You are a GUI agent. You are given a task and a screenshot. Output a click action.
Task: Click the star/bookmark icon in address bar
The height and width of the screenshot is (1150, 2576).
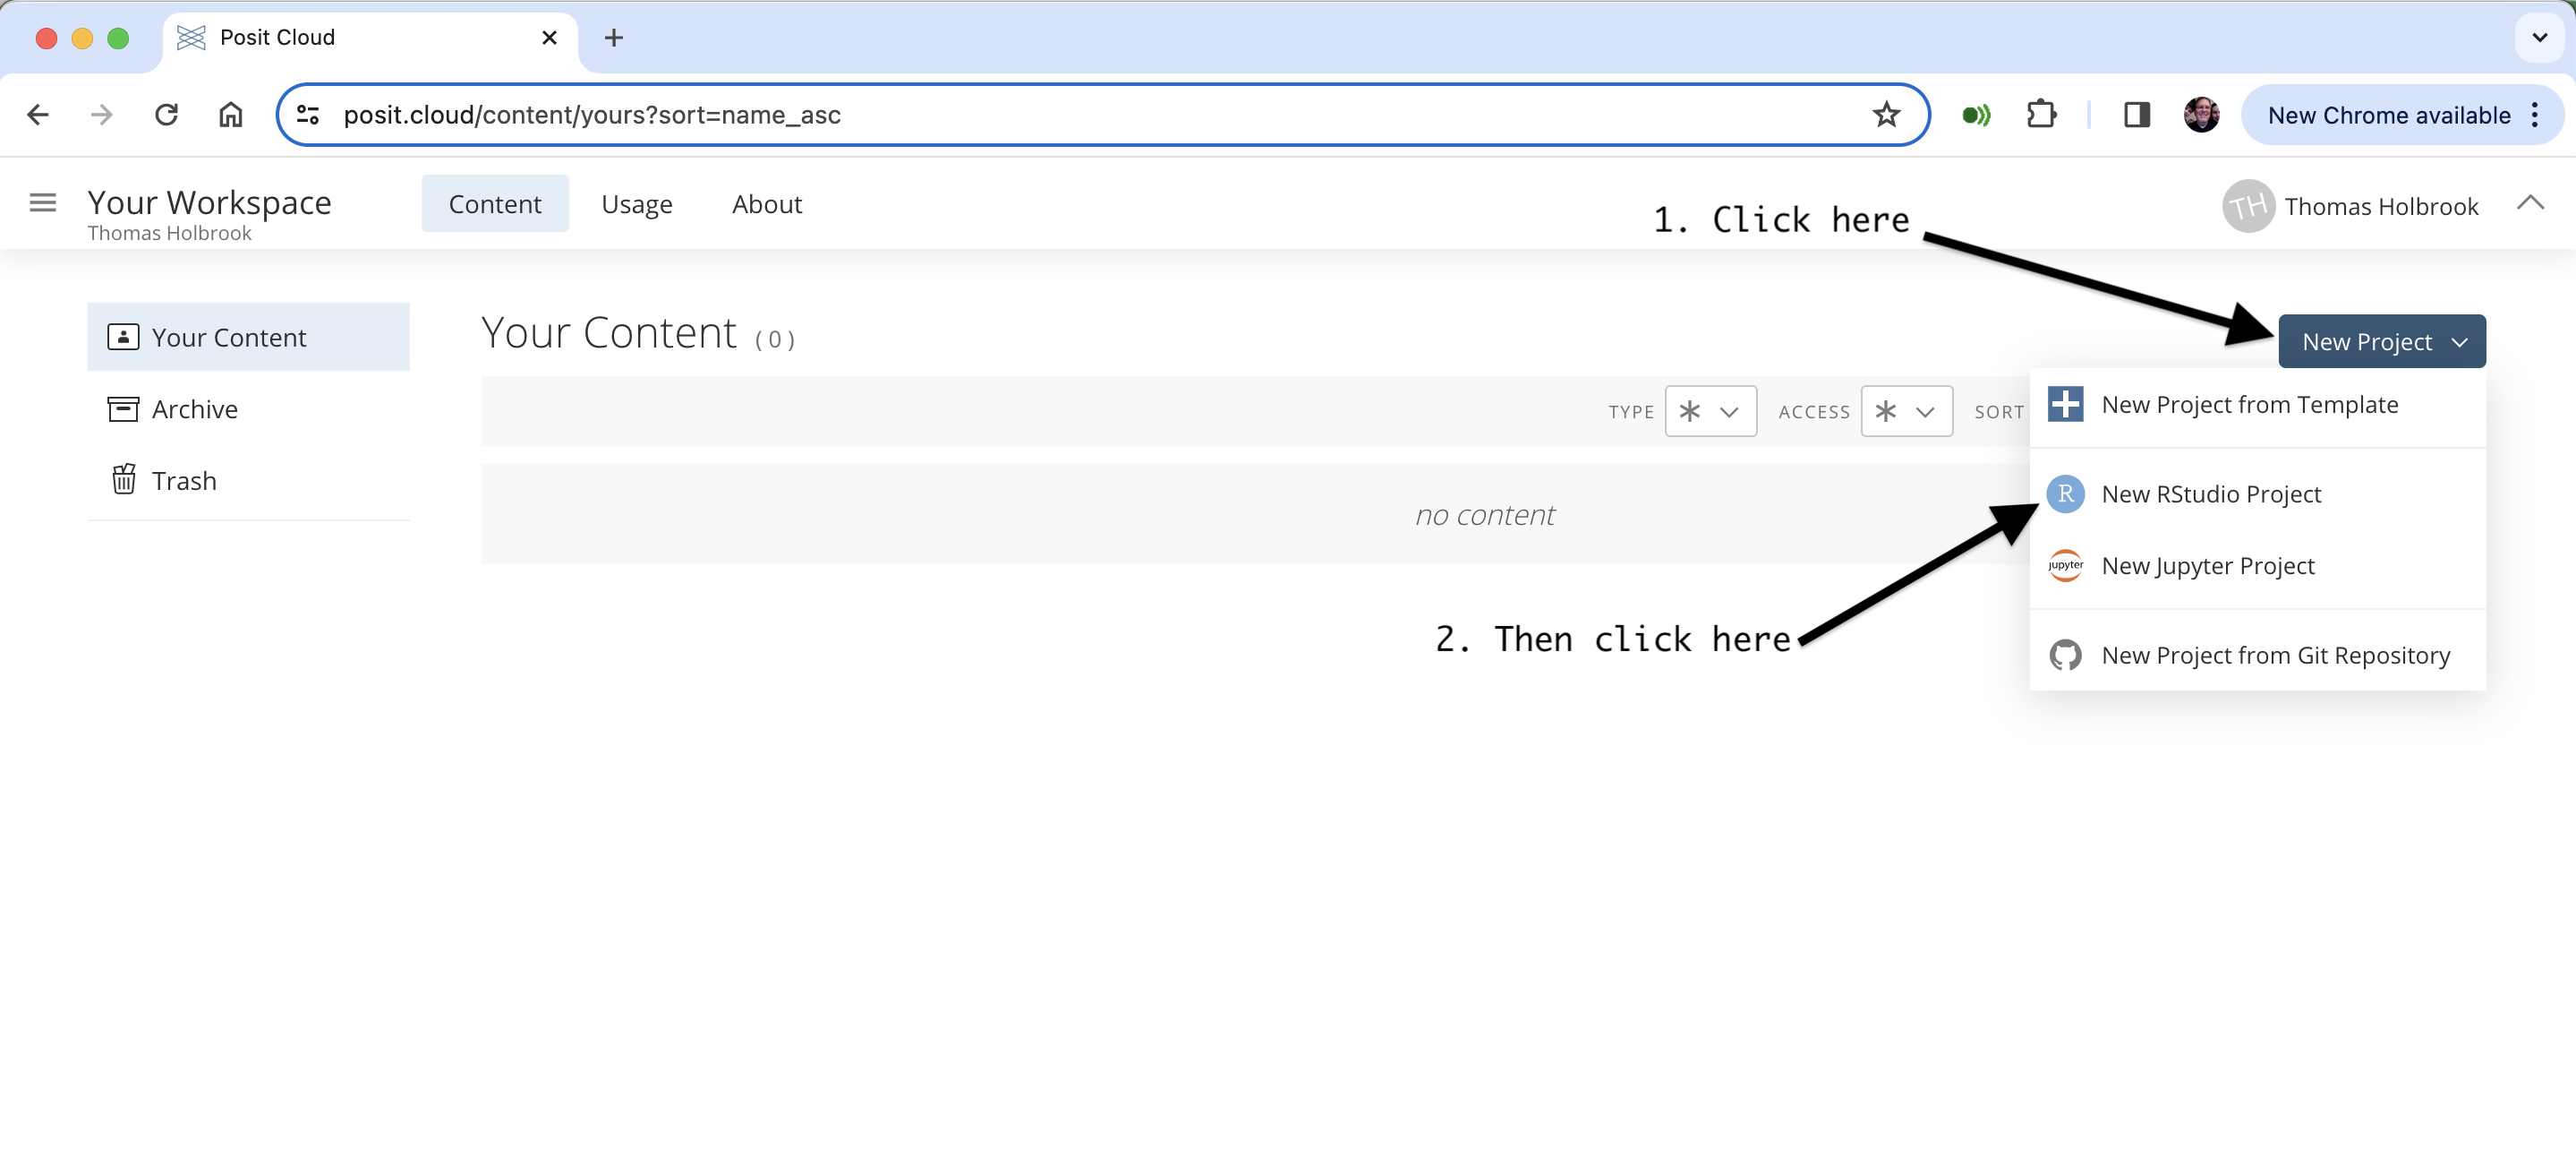pyautogui.click(x=1889, y=114)
